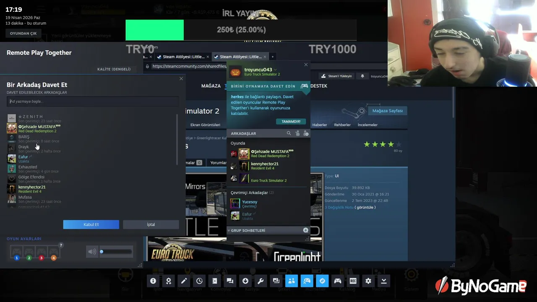Add a friend with the plus person icon

tap(306, 133)
